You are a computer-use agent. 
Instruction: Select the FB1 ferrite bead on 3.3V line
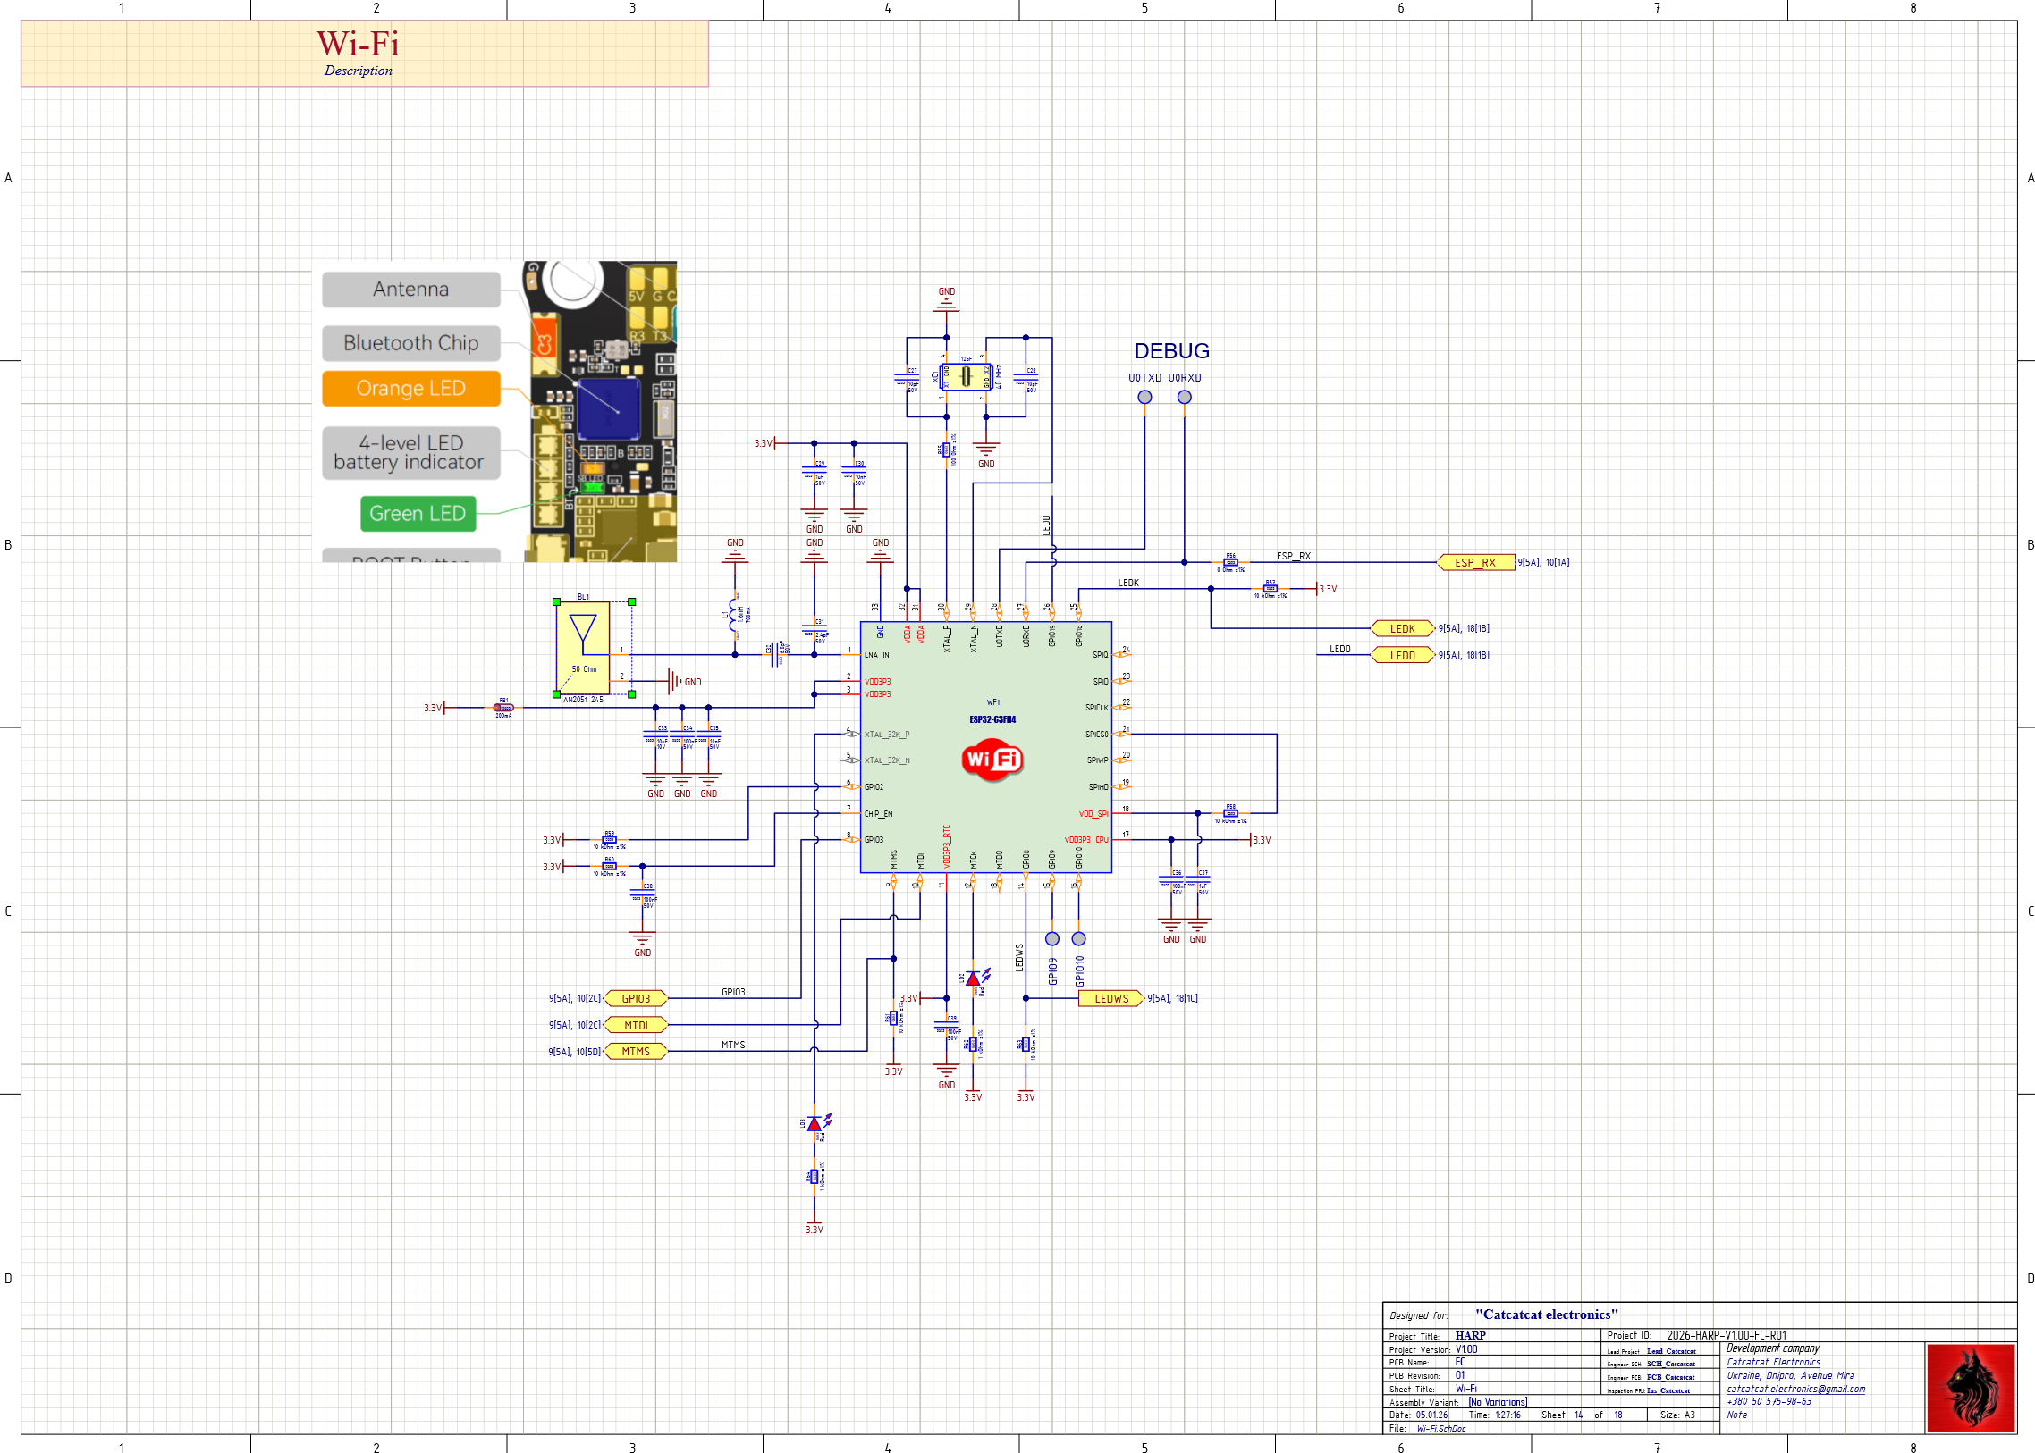point(502,708)
